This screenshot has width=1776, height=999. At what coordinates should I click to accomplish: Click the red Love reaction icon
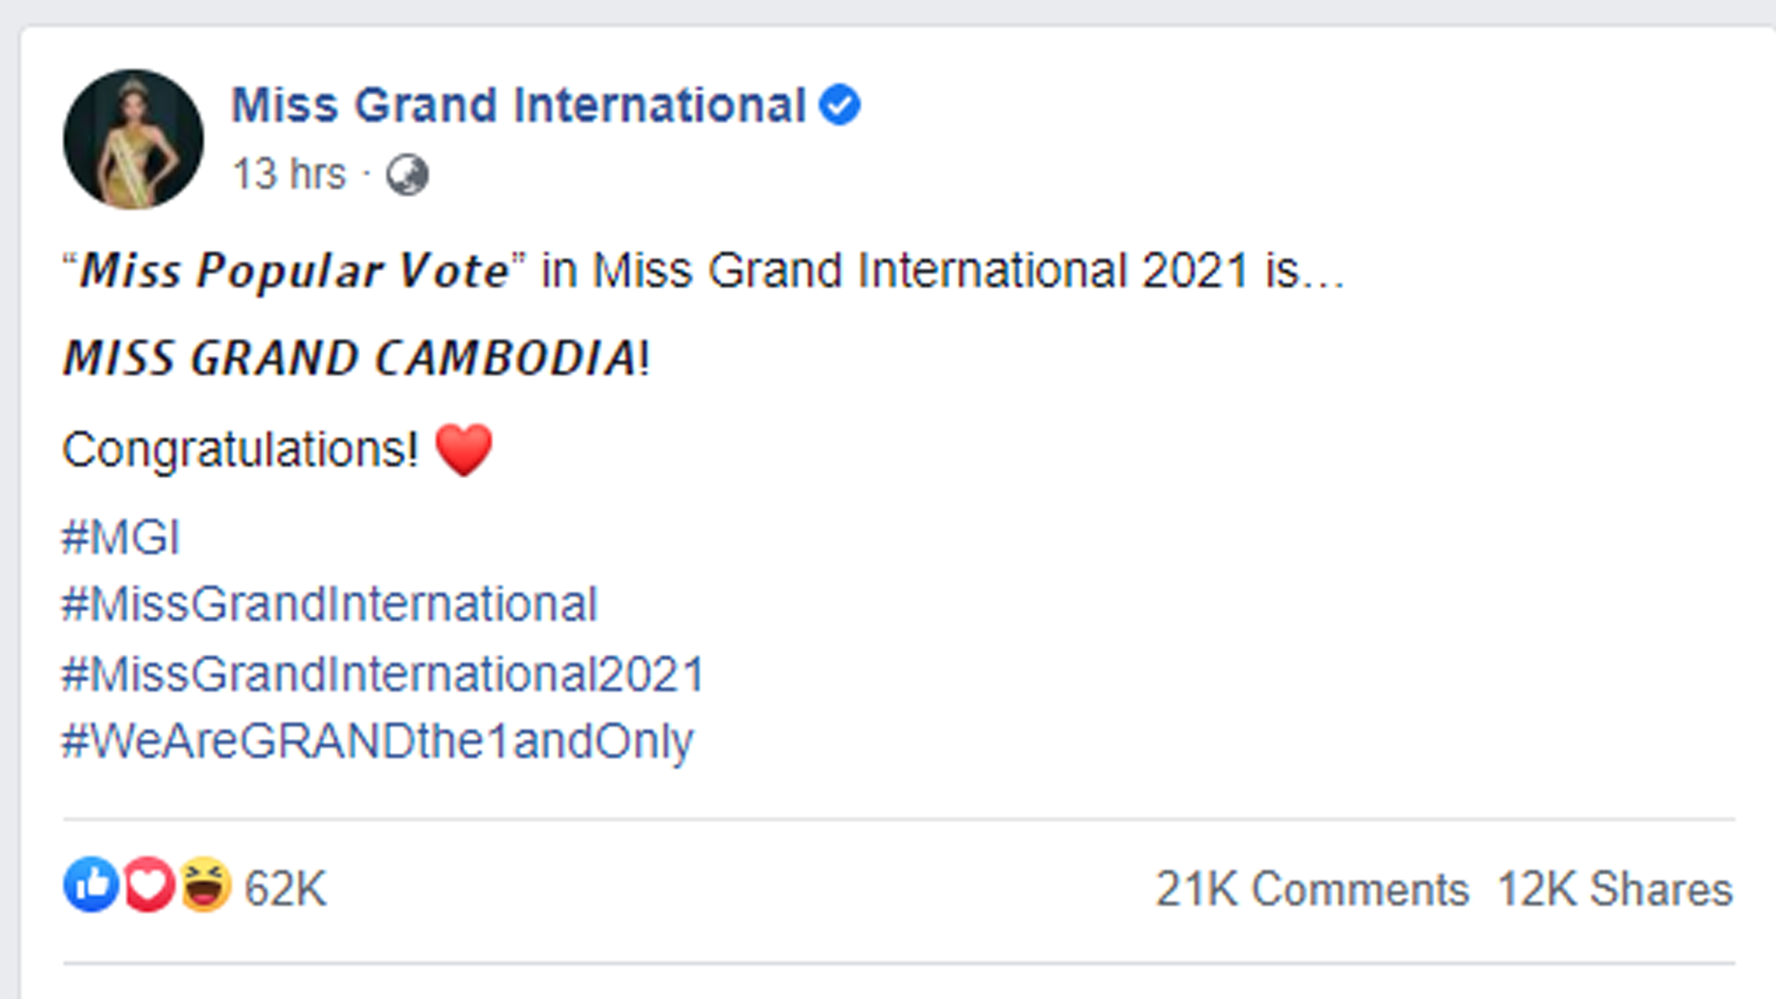pos(148,885)
